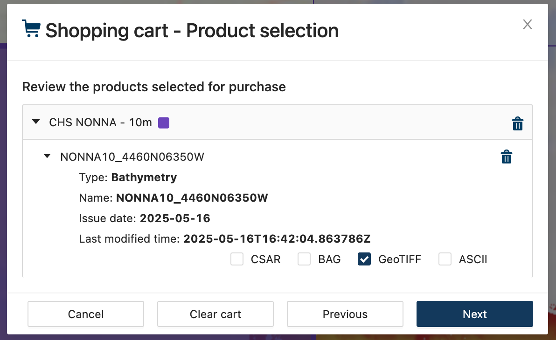Delete the CHS NONNA - 10m group
Screen dimensions: 556x340
(x=518, y=124)
